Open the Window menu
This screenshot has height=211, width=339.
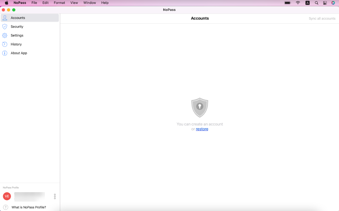(x=90, y=3)
